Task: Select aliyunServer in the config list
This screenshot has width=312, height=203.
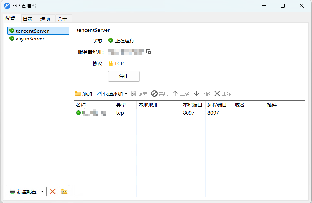Action: point(30,39)
